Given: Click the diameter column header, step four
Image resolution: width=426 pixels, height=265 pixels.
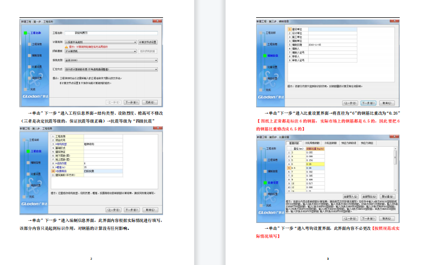Looking at the screenshot, I should point(298,149).
